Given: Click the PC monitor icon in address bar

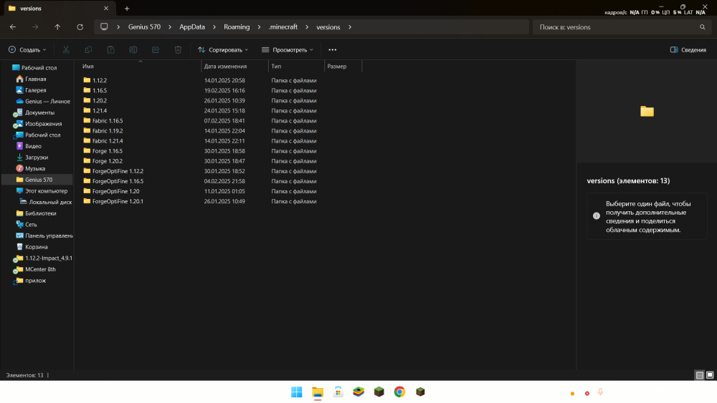Looking at the screenshot, I should 104,26.
